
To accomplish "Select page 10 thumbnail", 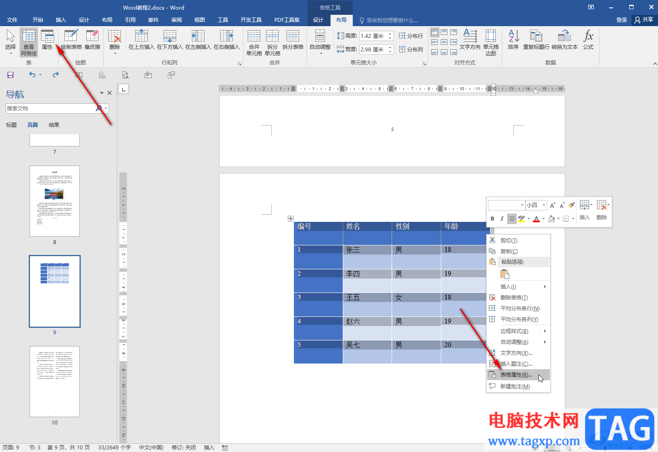I will pos(55,381).
